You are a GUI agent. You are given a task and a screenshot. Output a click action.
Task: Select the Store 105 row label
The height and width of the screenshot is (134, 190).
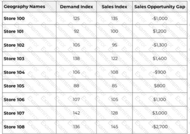[x=14, y=86]
